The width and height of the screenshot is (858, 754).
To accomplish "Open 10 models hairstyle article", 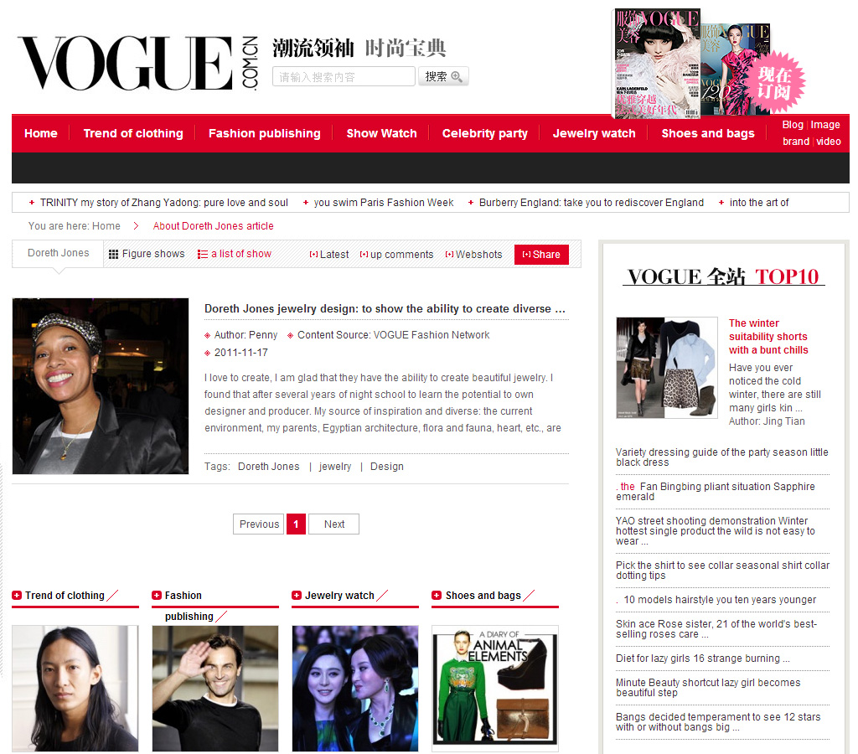I will [720, 600].
